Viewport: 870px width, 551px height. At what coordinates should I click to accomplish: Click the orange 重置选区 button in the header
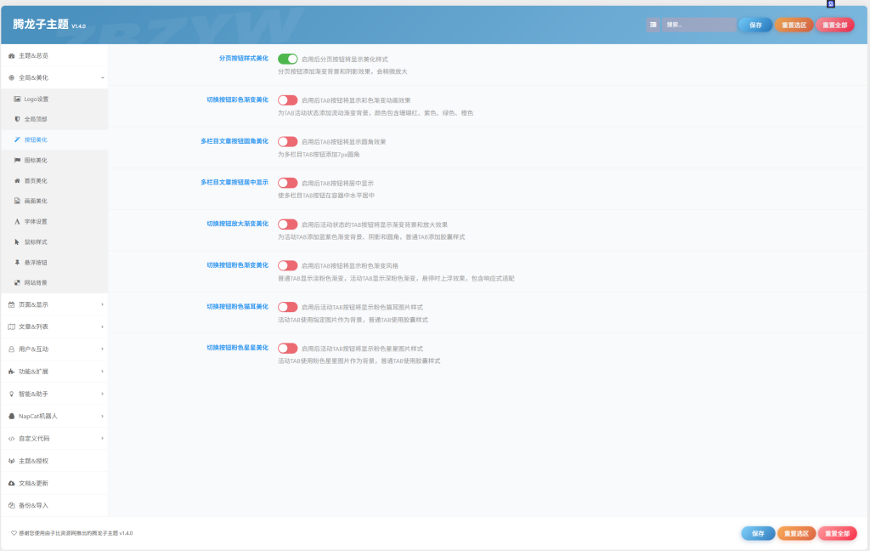pyautogui.click(x=794, y=25)
